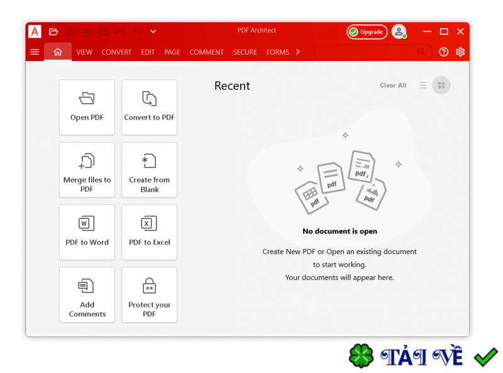Click the Add Comments tile

coord(87,294)
